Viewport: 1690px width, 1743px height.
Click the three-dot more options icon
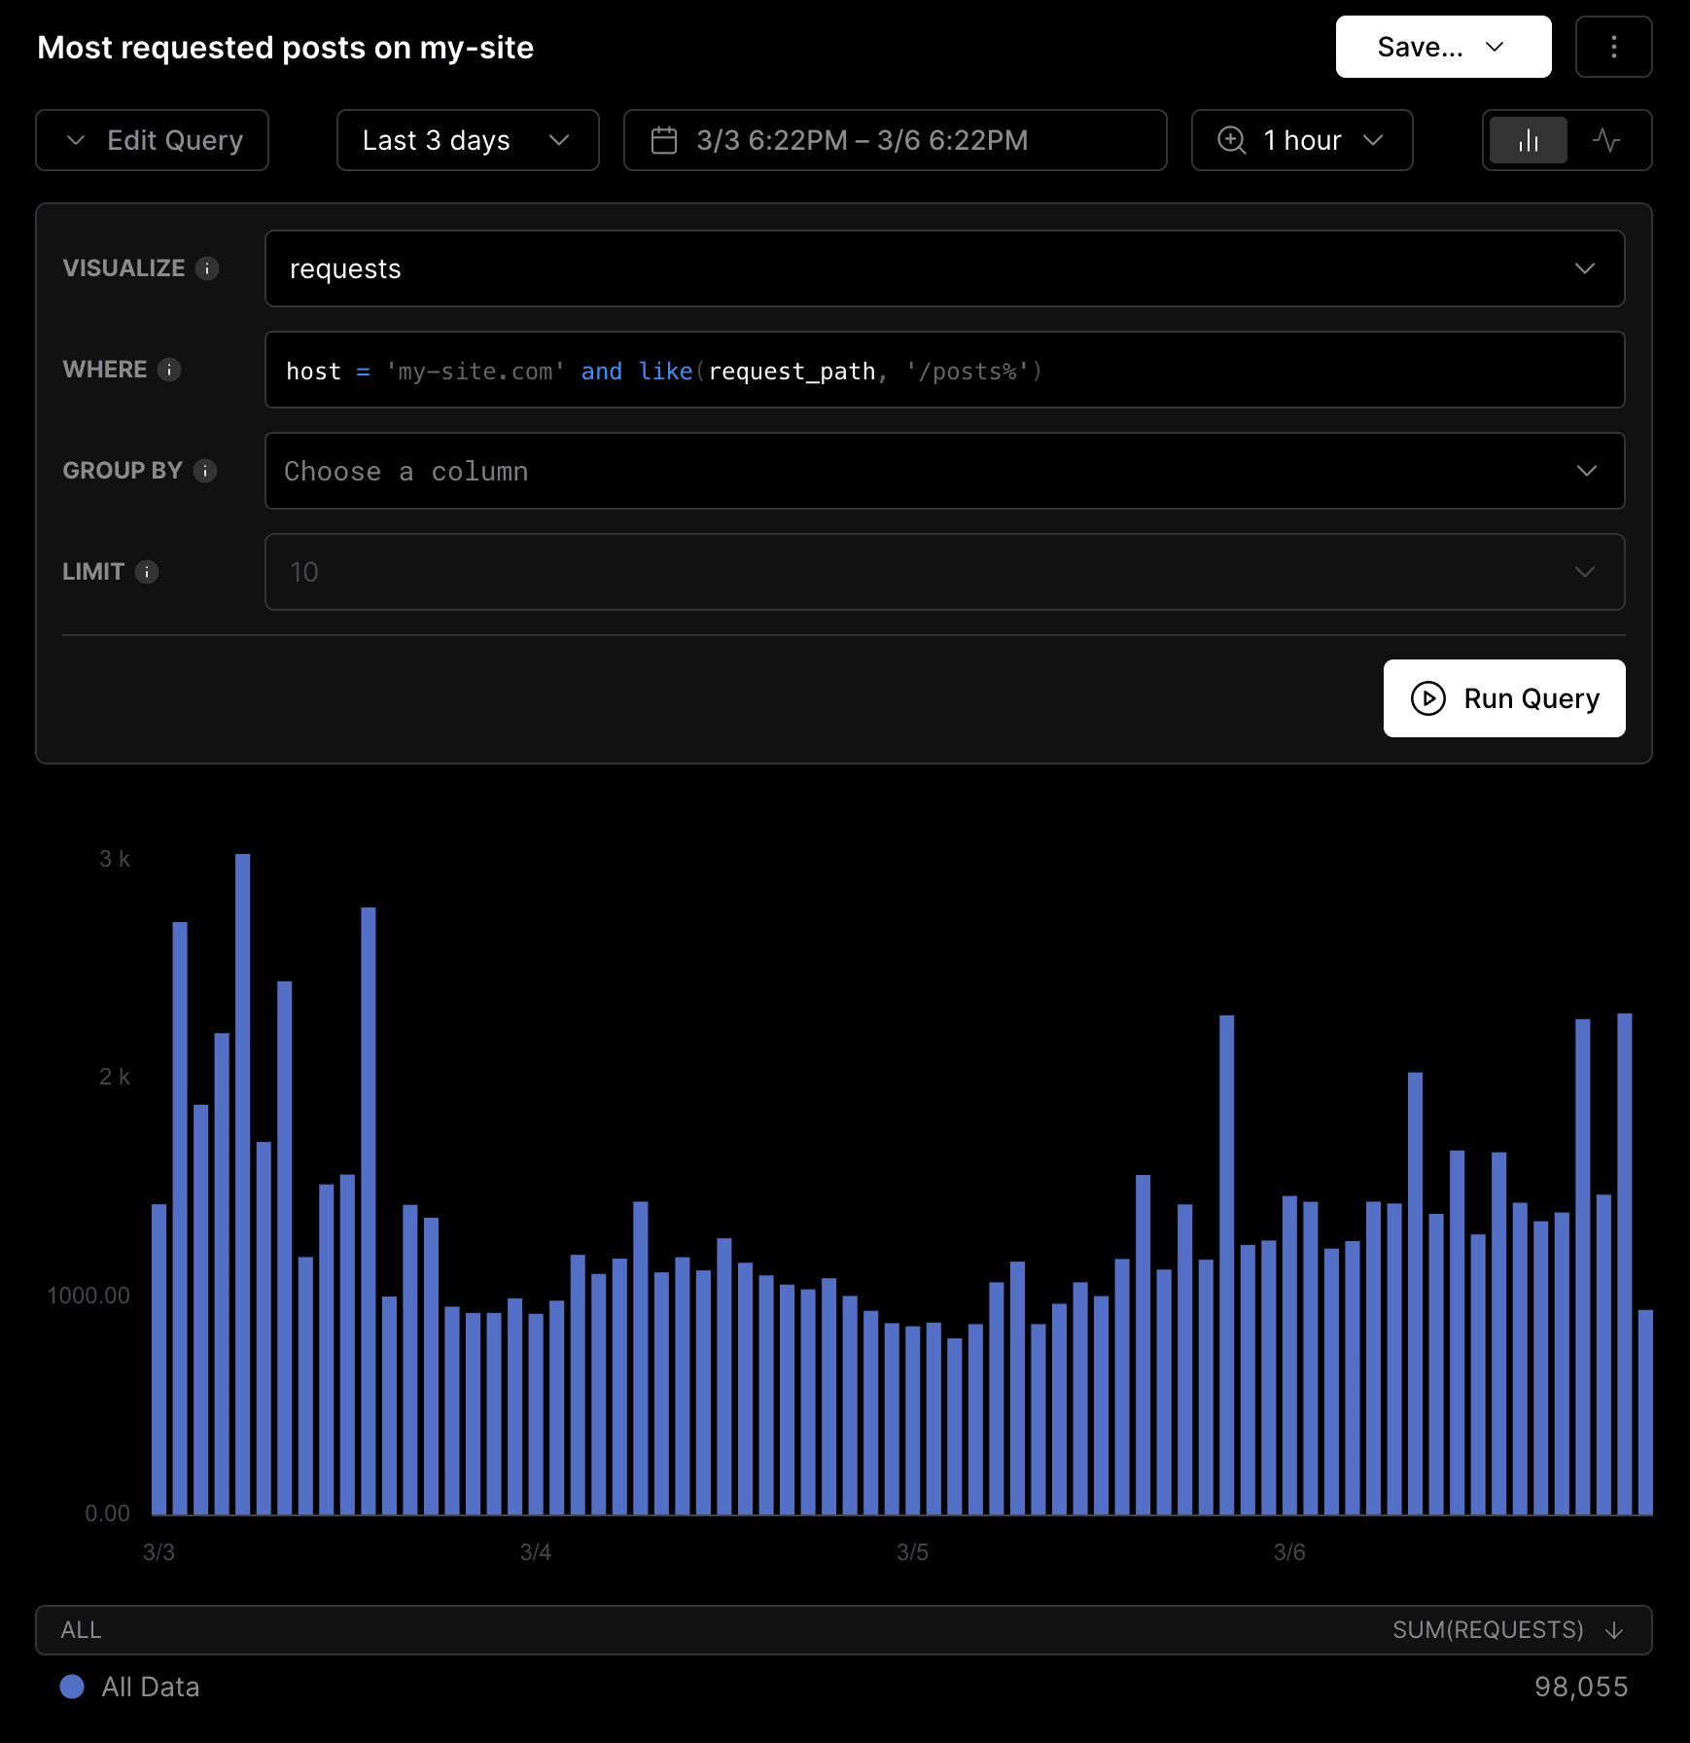click(x=1613, y=47)
